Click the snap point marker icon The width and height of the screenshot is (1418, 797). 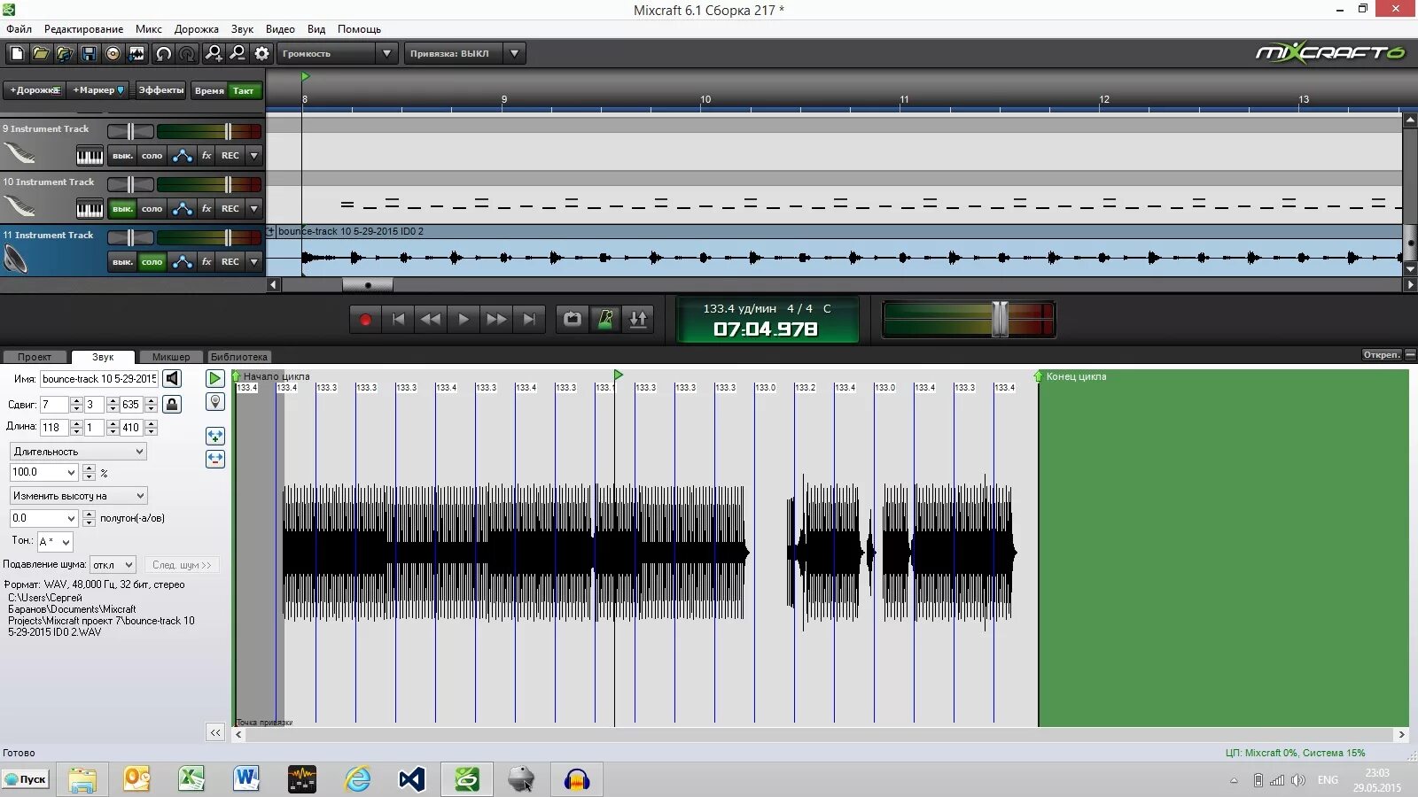[x=214, y=402]
